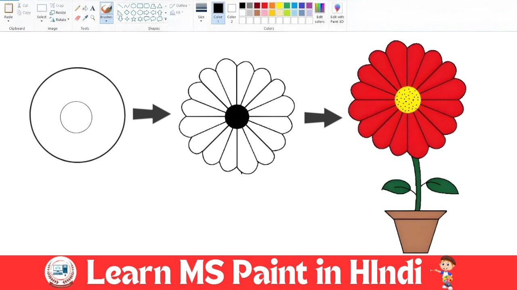The height and width of the screenshot is (290, 517).
Task: Open the shape Fill dropdown
Action: click(x=177, y=12)
